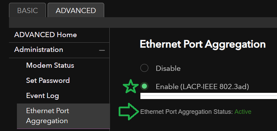The height and width of the screenshot is (131, 277).
Task: Collapse the Administration section minus icon
Action: coord(102,50)
